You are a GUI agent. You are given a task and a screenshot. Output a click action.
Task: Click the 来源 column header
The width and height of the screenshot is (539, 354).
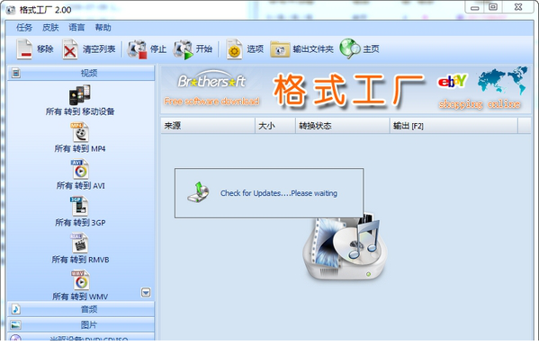tap(208, 126)
